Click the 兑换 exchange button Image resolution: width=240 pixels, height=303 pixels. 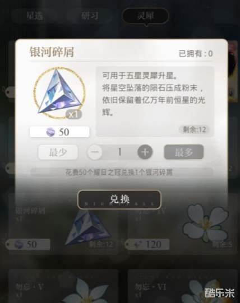119,199
